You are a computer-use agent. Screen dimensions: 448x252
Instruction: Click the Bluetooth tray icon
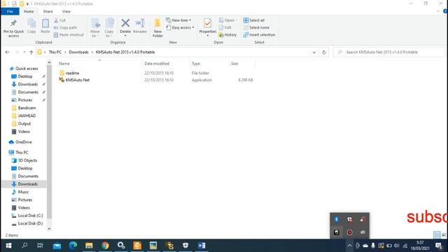point(336,219)
